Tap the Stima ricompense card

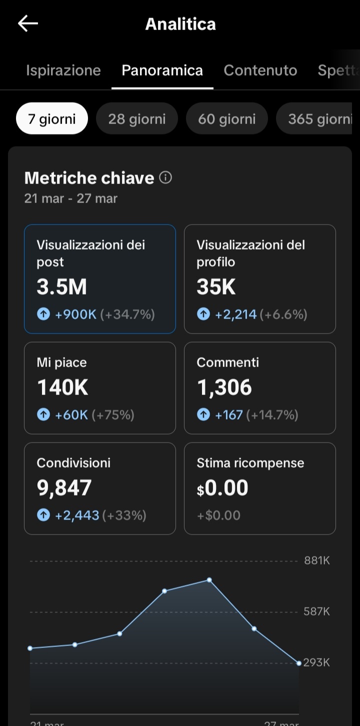click(x=260, y=488)
